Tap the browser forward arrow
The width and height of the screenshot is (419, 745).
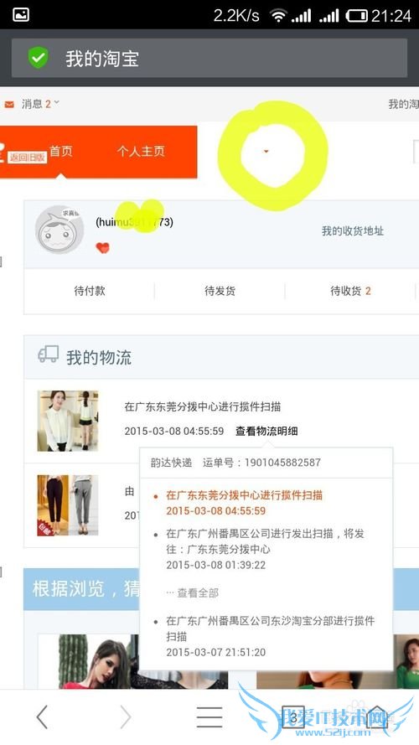(x=126, y=717)
